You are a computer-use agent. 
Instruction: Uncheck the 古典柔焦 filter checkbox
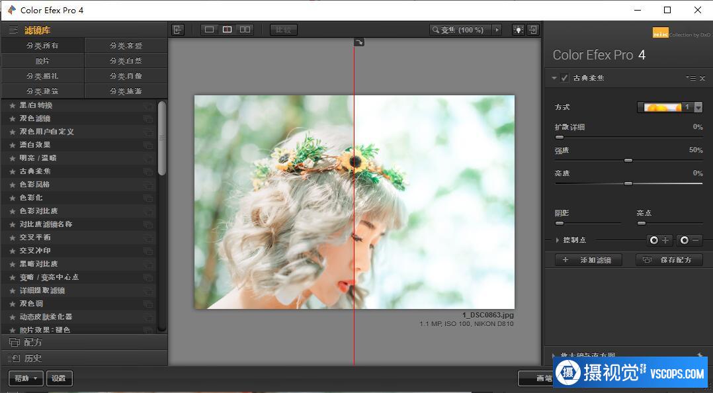pos(564,78)
